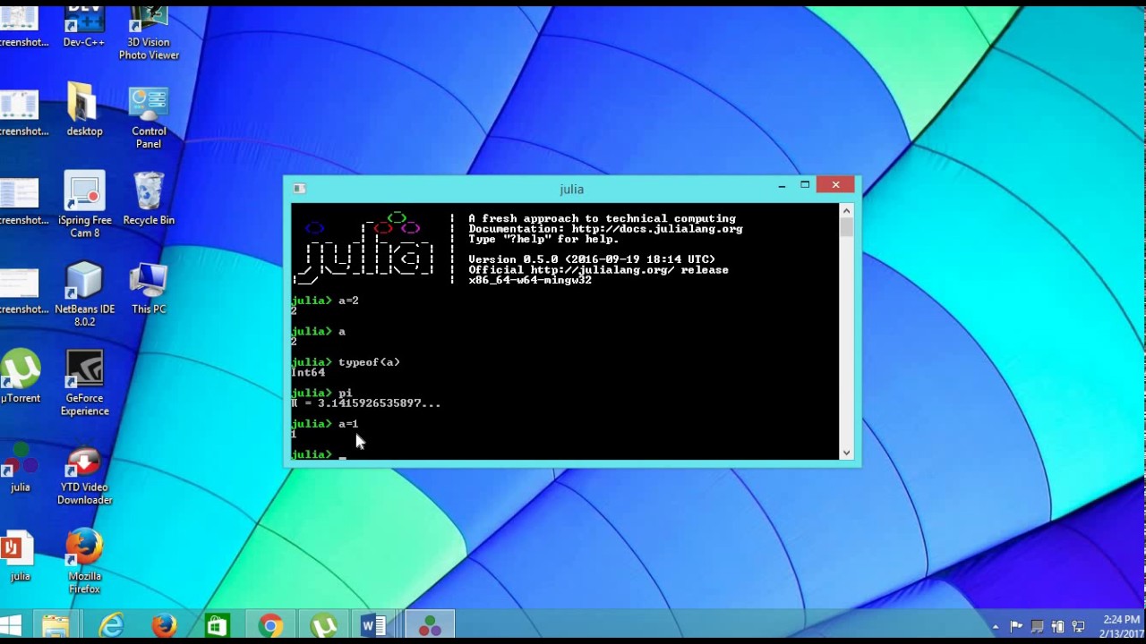
Task: Select the GeForce Experience shortcut
Action: pos(84,383)
